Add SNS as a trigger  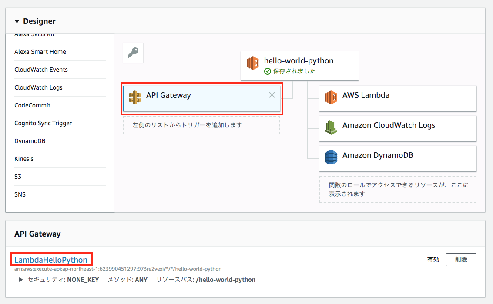click(x=20, y=194)
